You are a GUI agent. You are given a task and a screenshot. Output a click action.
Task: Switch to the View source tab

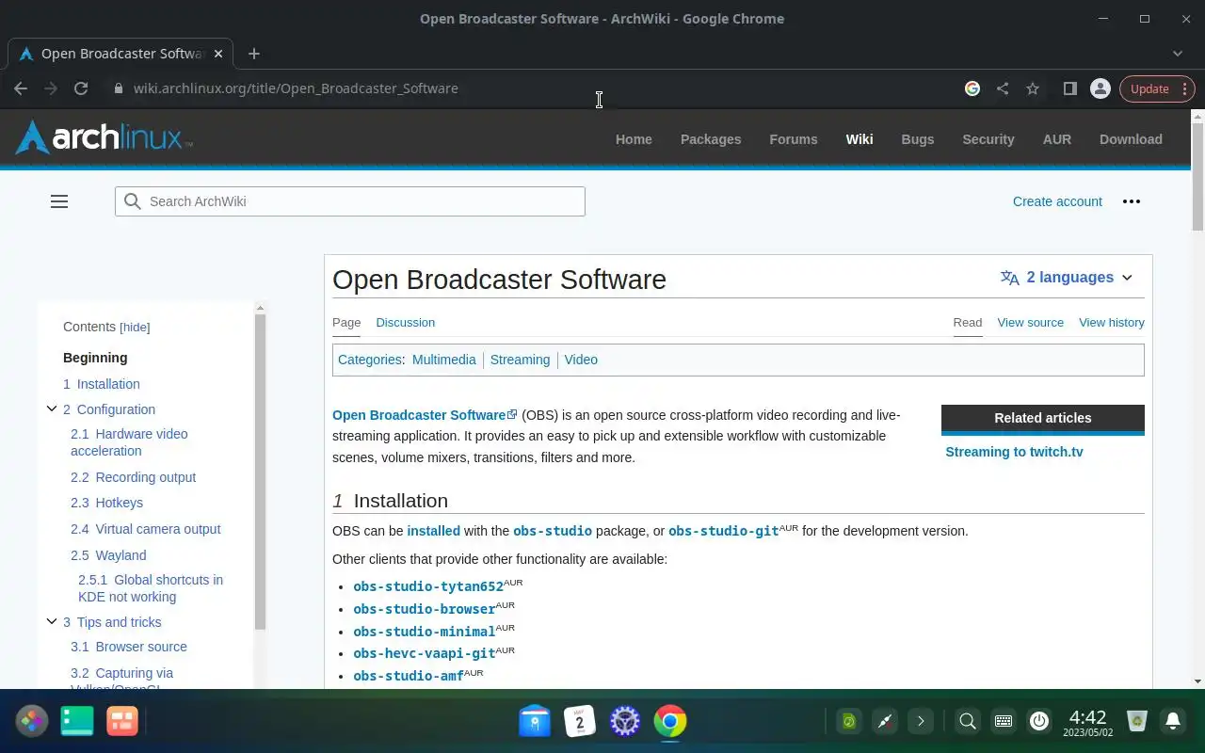point(1030,322)
